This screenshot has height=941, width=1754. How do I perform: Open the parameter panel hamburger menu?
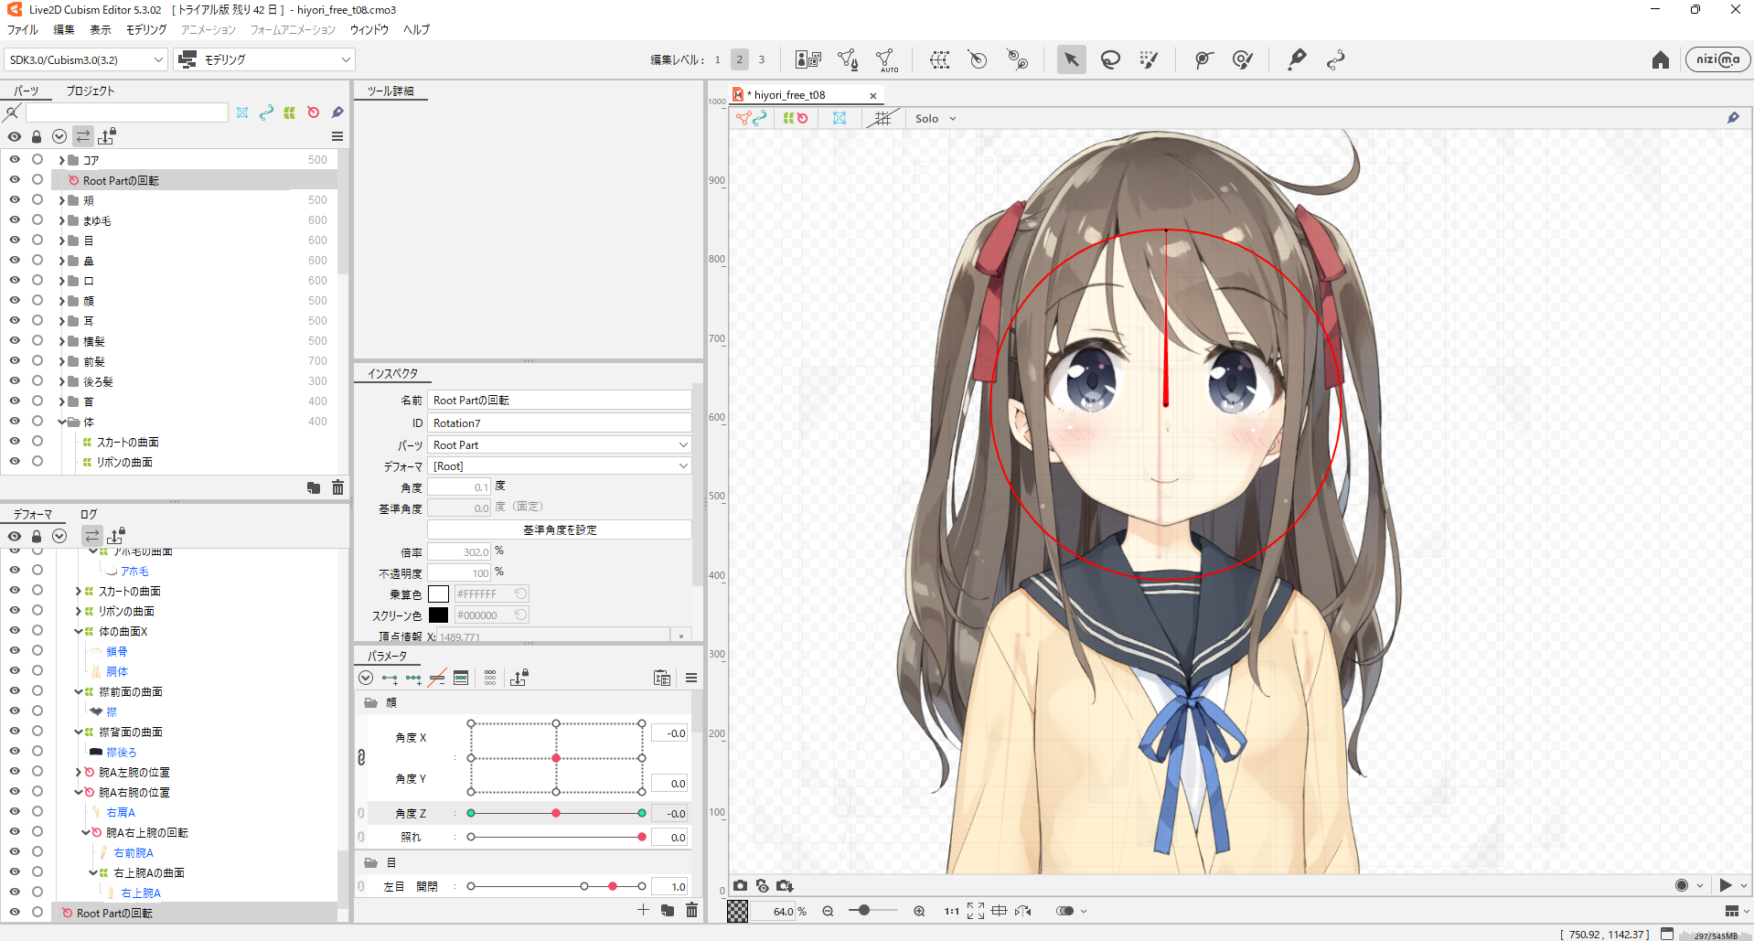click(691, 679)
